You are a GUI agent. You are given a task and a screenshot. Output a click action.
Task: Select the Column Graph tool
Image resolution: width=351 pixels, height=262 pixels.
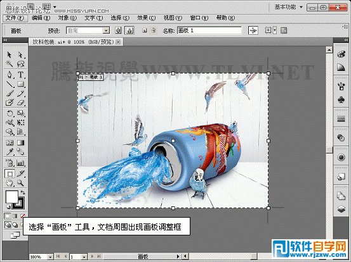click(x=20, y=163)
